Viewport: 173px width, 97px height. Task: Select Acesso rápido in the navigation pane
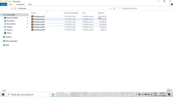[10, 15]
